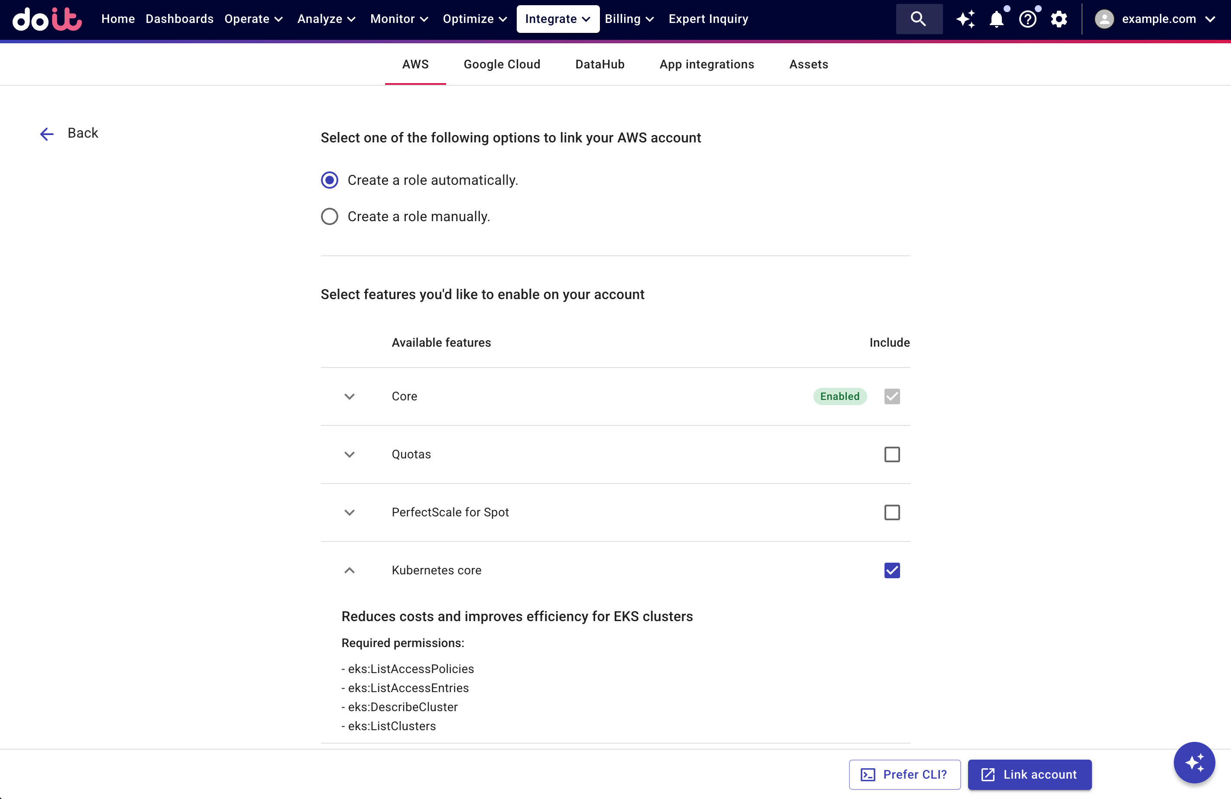Click the Core feature name
The image size is (1231, 799).
405,396
